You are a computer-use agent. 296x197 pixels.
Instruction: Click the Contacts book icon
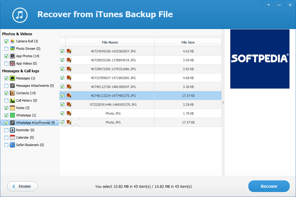12,93
